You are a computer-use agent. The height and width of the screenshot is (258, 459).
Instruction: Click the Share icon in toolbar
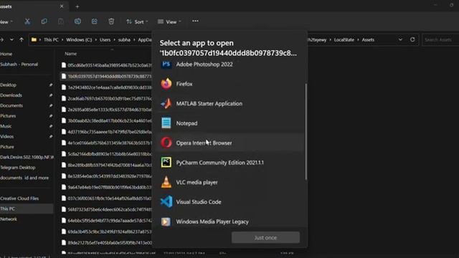point(94,21)
